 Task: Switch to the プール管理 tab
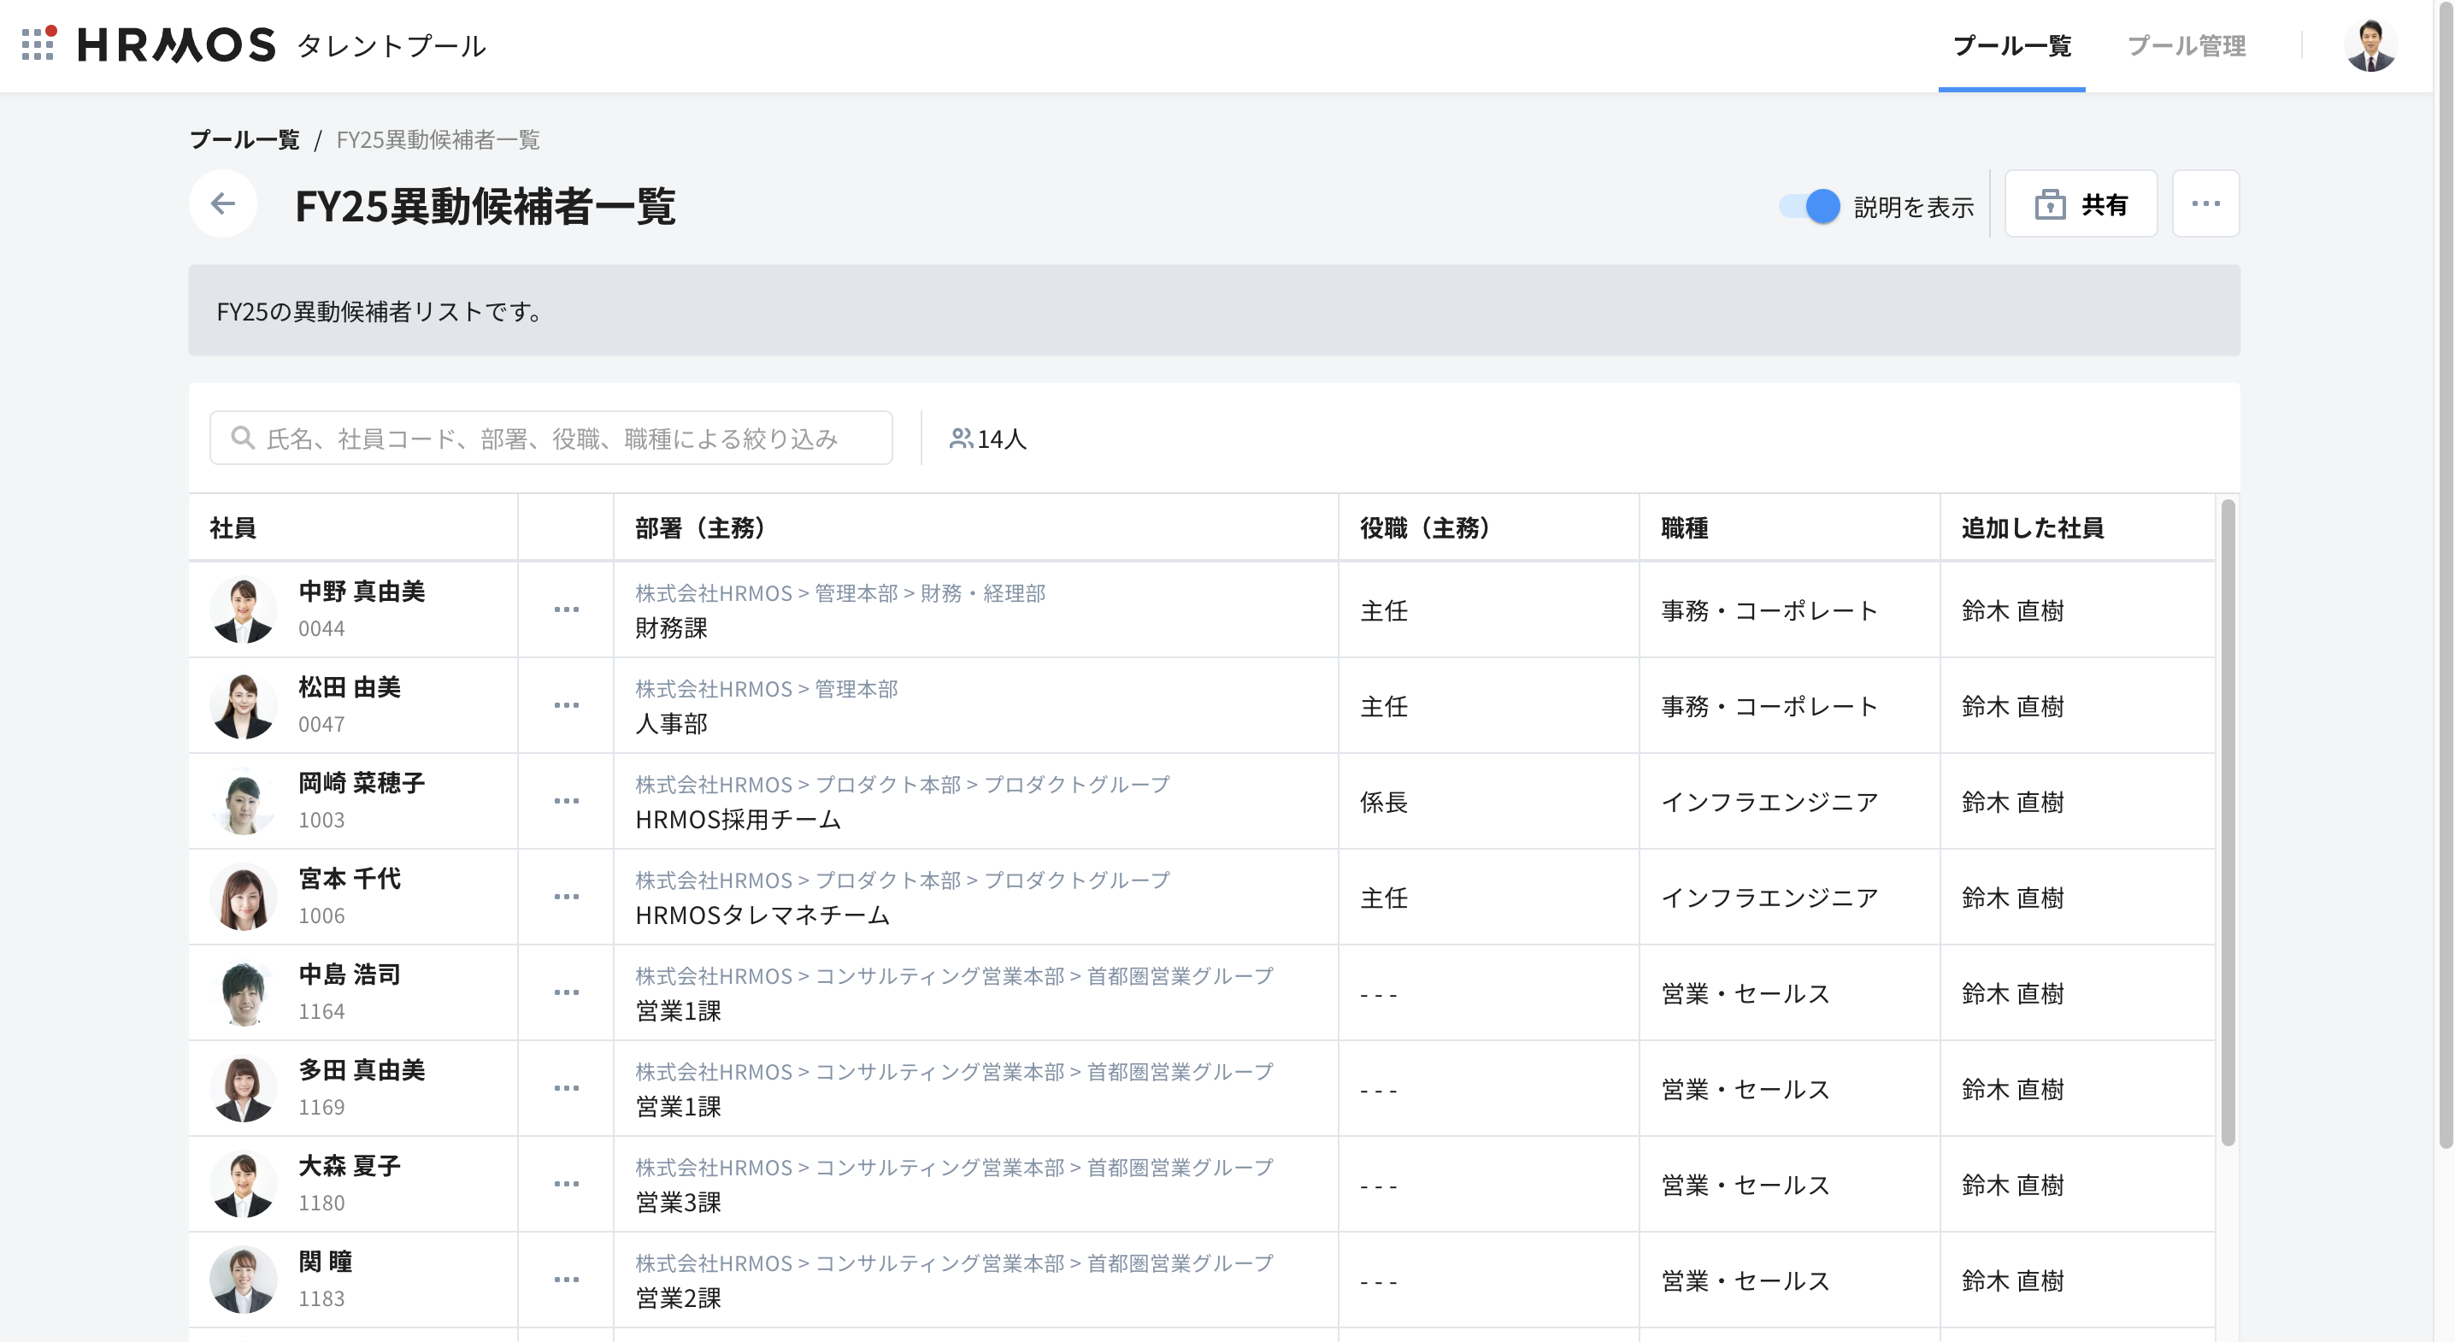click(x=2187, y=46)
